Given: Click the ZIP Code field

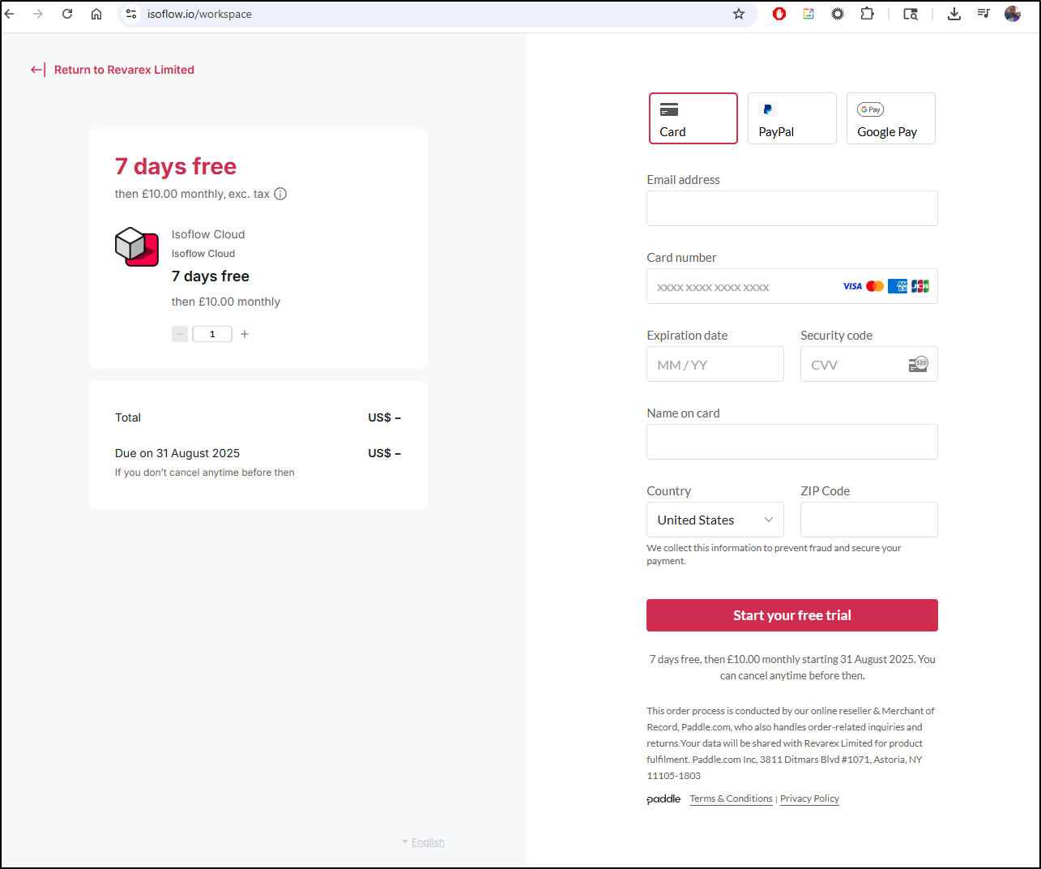Looking at the screenshot, I should [x=869, y=520].
